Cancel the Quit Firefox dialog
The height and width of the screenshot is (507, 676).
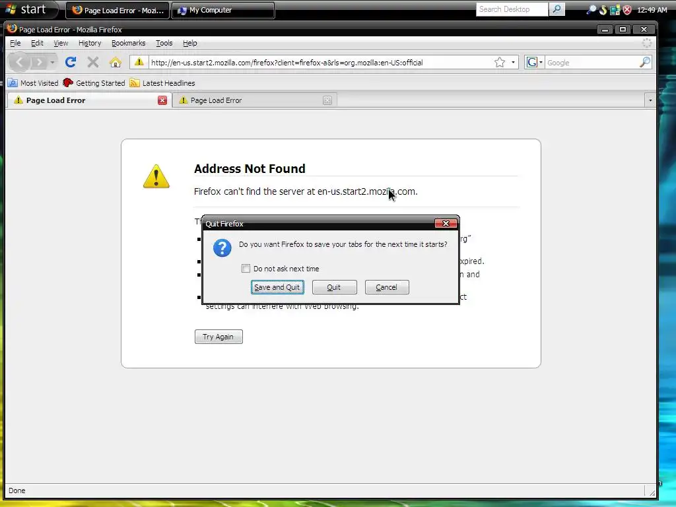[x=387, y=287]
